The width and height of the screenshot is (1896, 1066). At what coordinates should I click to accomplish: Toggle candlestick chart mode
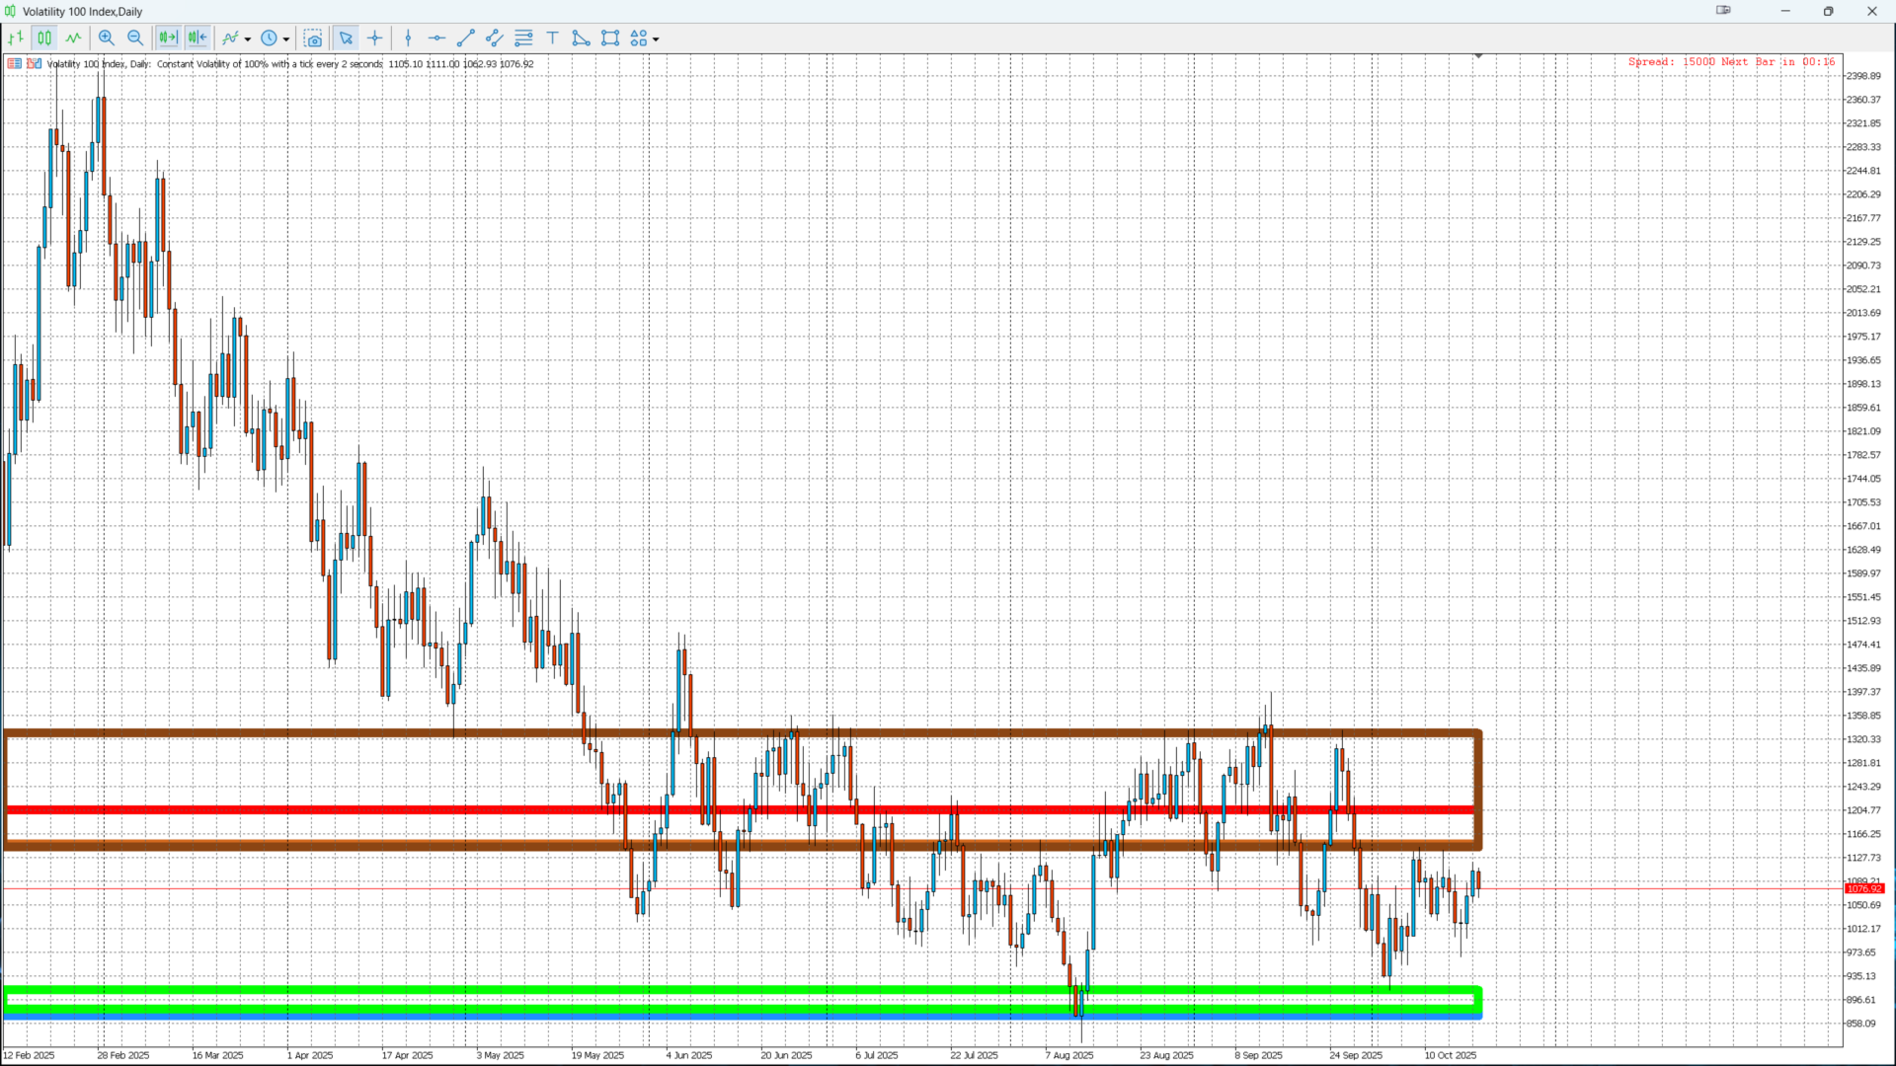pyautogui.click(x=44, y=38)
